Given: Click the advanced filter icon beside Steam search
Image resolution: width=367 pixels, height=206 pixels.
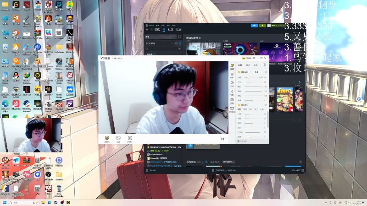Looking at the screenshot, I should pos(179,49).
